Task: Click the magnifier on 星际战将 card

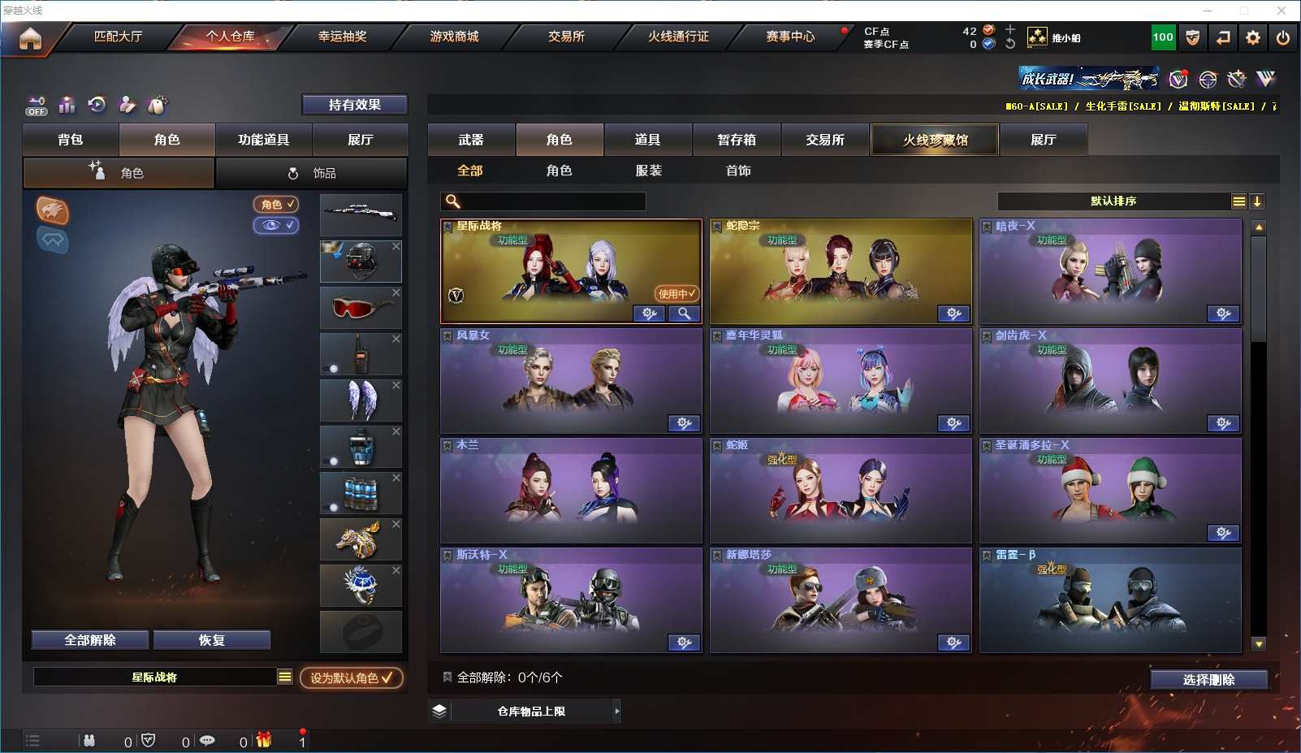Action: coord(685,314)
